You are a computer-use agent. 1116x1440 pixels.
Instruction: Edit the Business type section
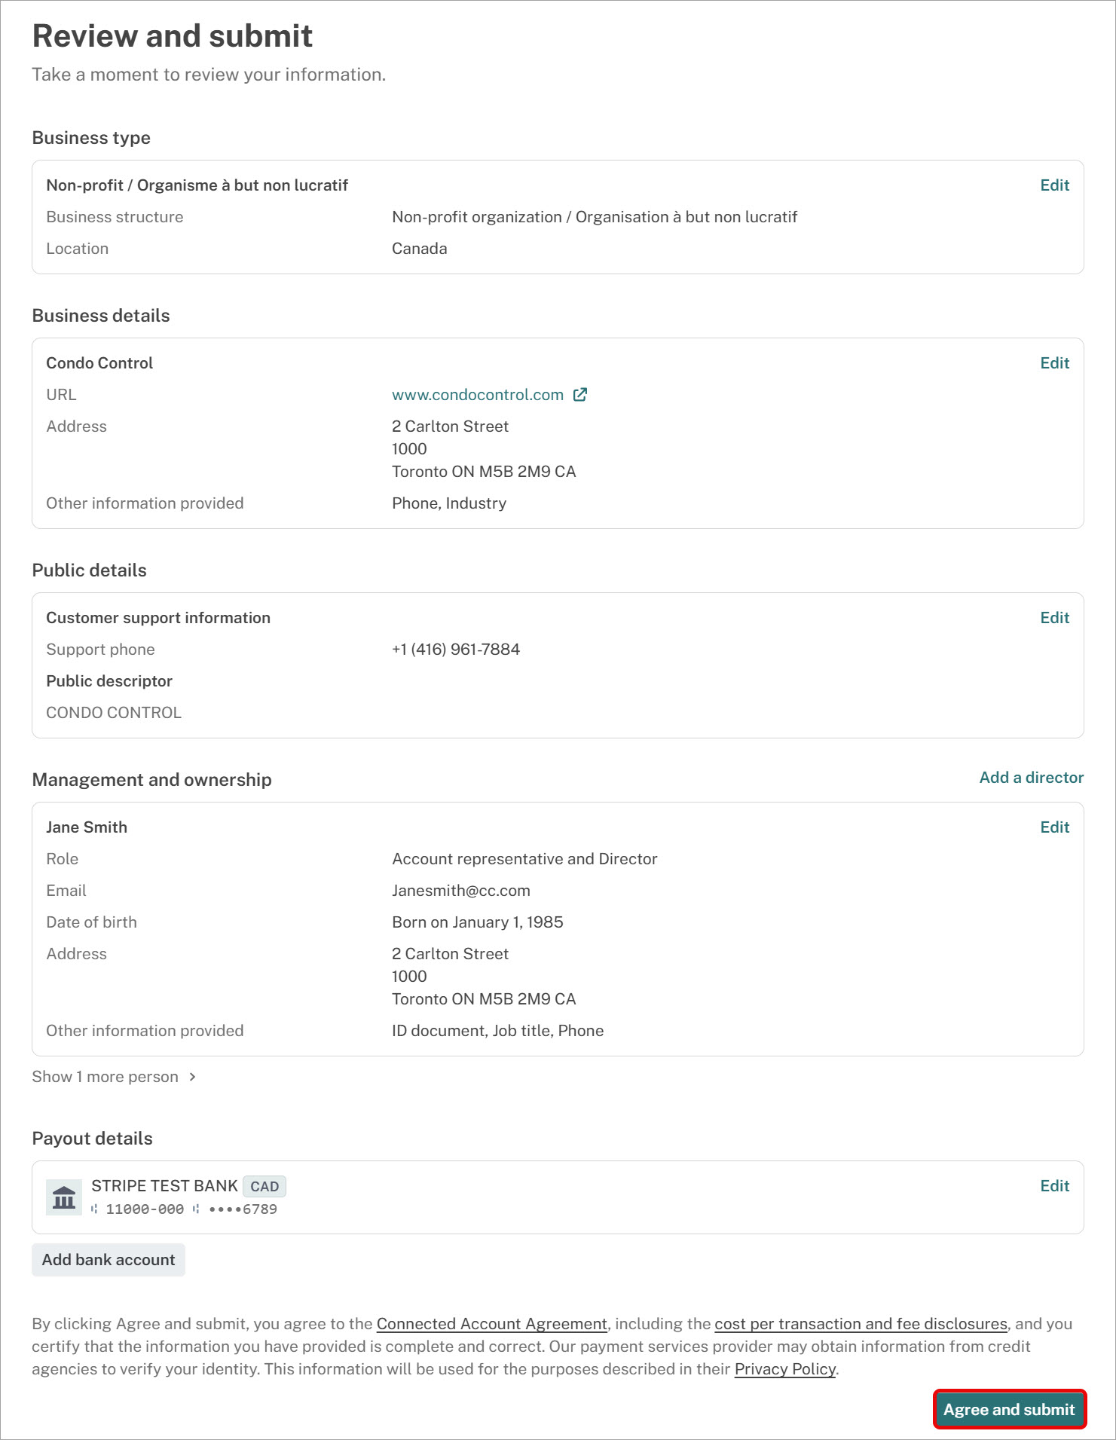pos(1054,185)
